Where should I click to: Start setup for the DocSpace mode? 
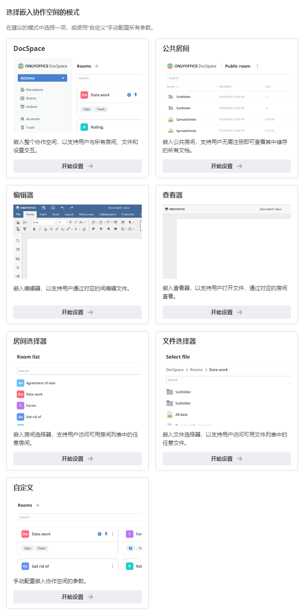[78, 166]
